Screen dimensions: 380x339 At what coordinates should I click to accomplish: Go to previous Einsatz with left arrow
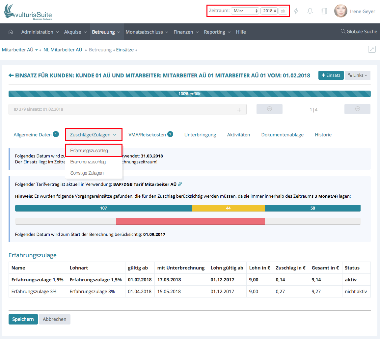pyautogui.click(x=269, y=109)
